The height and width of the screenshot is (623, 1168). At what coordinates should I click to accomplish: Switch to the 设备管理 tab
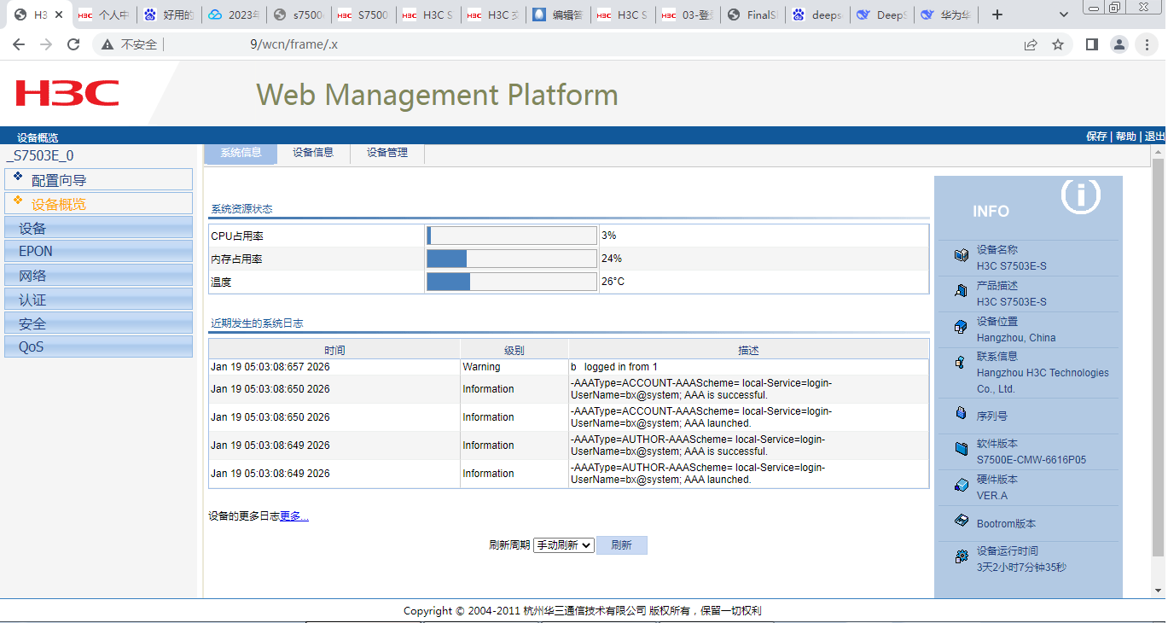click(x=387, y=153)
